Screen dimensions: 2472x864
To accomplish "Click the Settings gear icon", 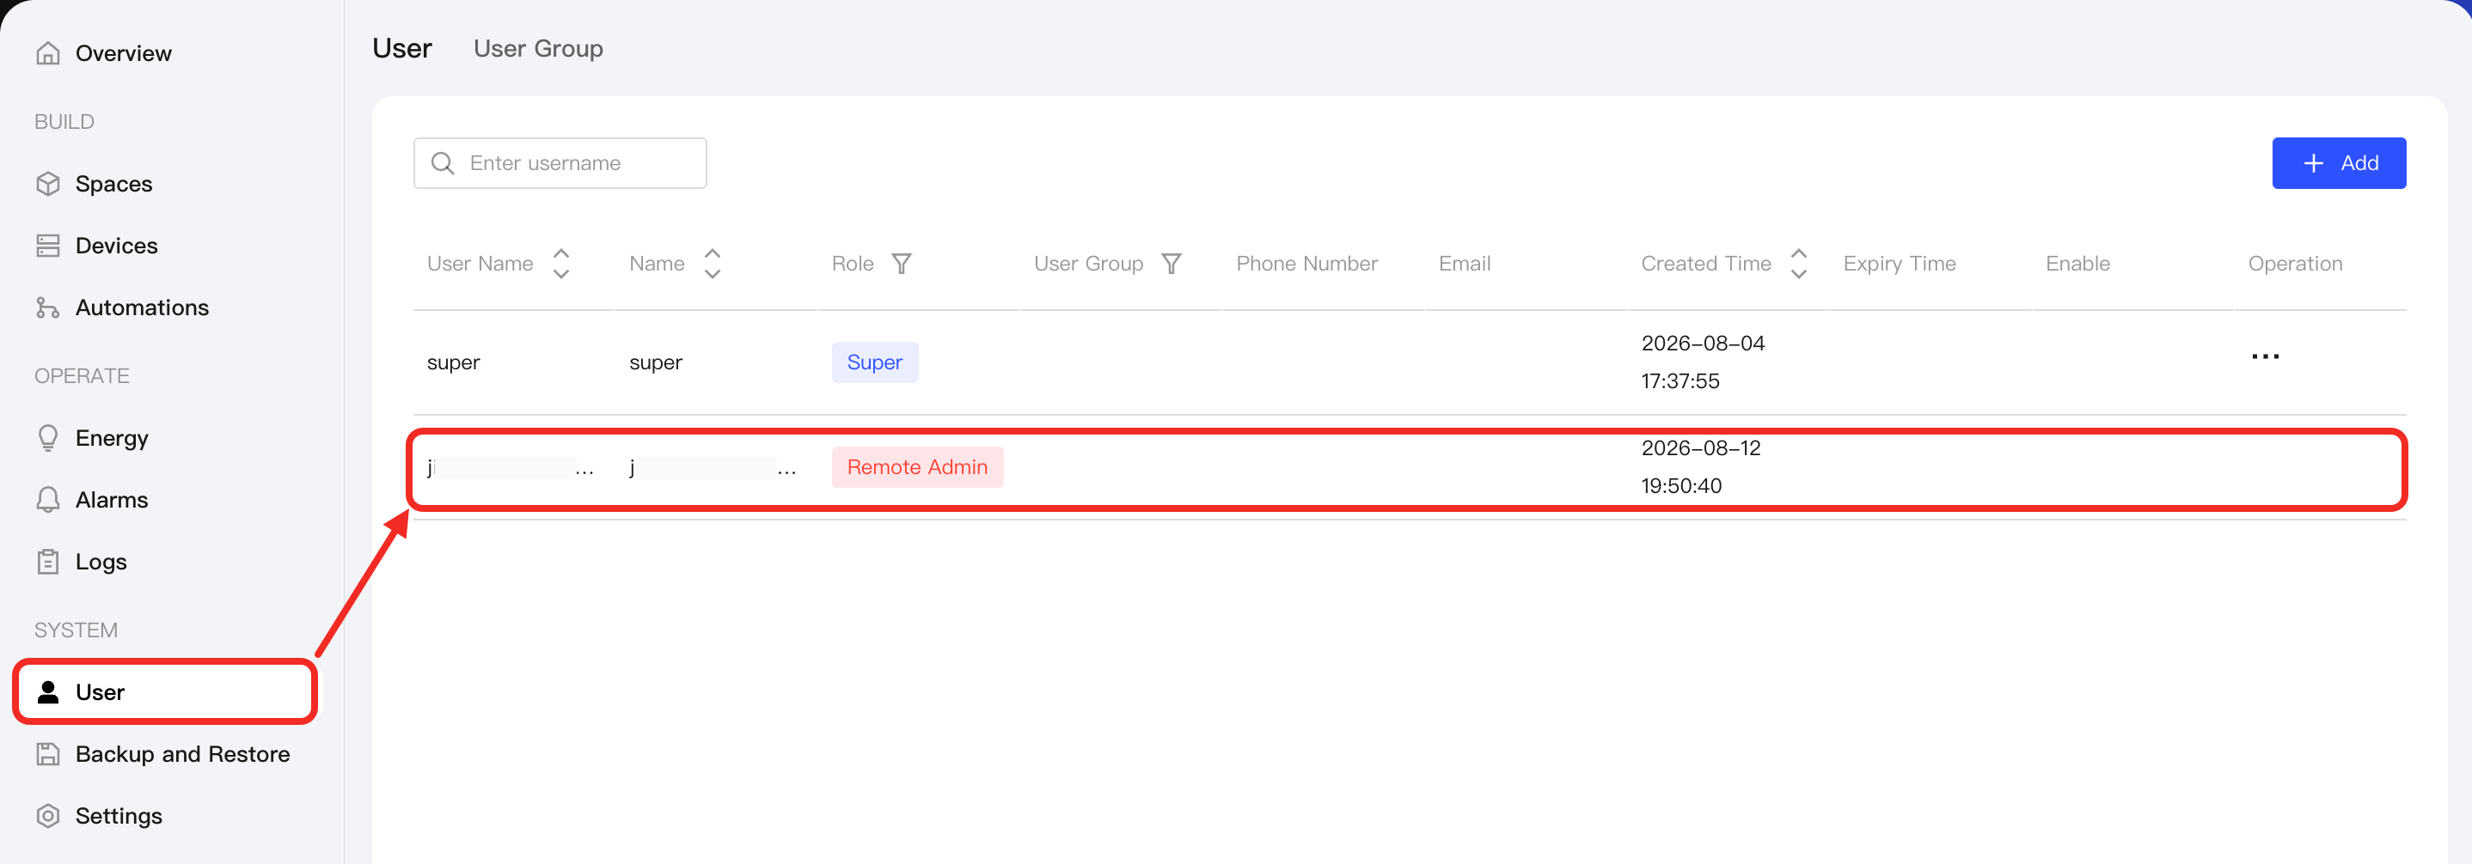I will click(x=48, y=816).
